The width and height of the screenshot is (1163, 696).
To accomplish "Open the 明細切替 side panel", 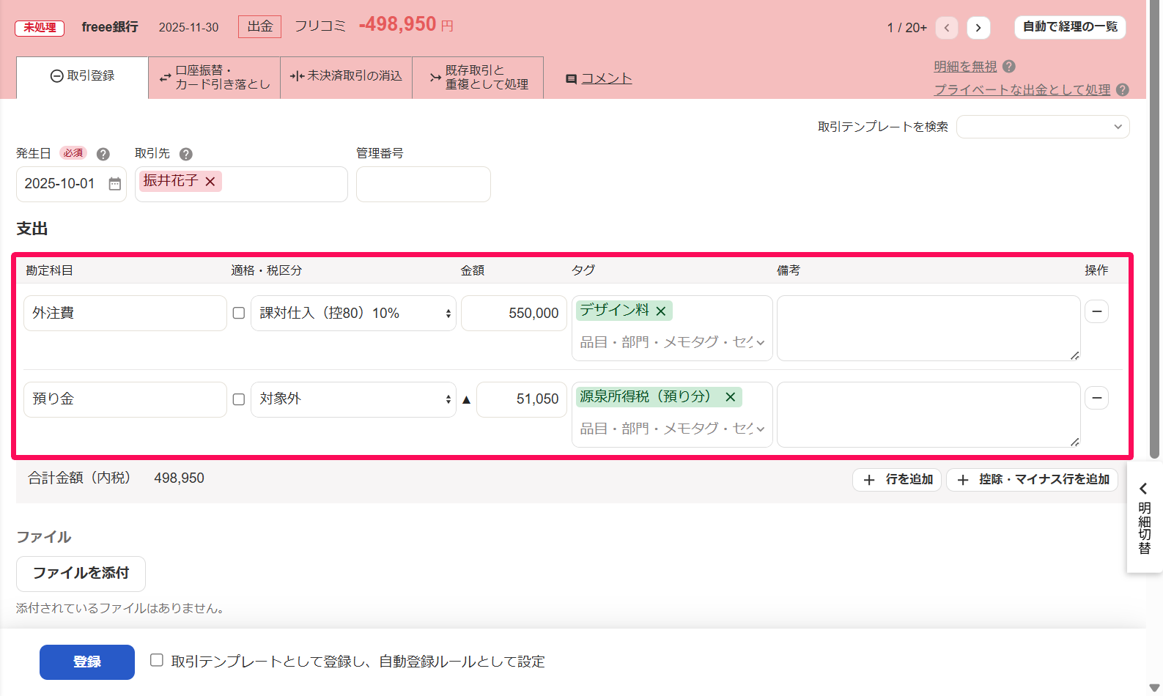I will tap(1144, 517).
